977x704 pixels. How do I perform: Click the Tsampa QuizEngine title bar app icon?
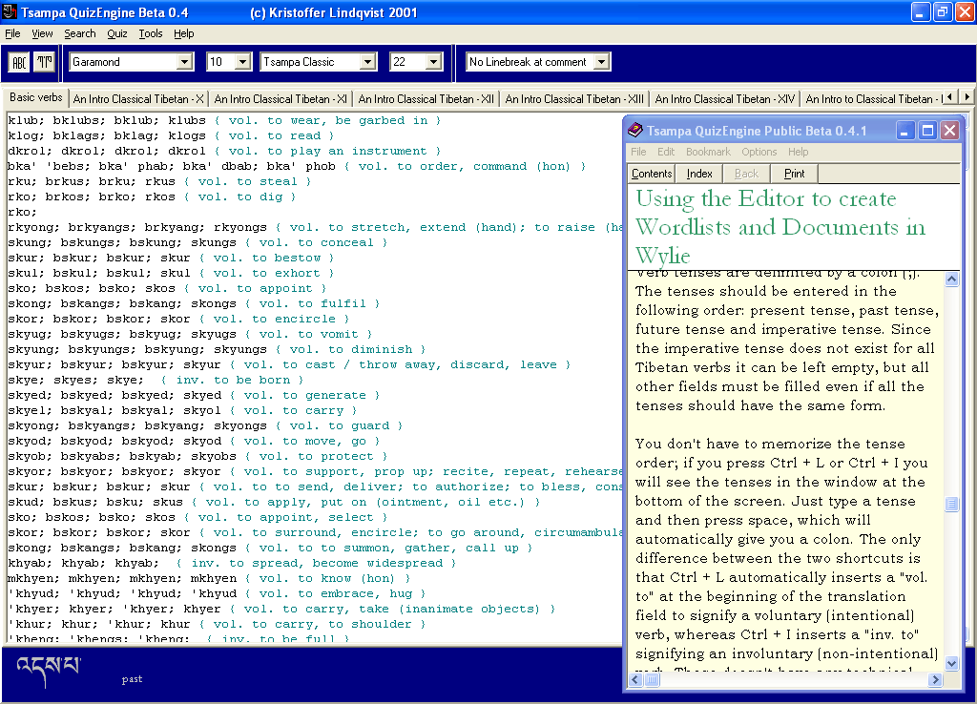coord(10,11)
